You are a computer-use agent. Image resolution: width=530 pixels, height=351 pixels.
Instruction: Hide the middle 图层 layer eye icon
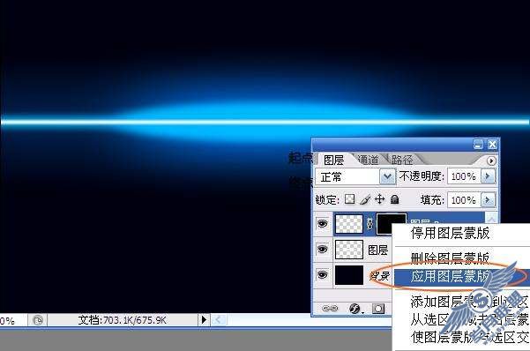click(323, 250)
